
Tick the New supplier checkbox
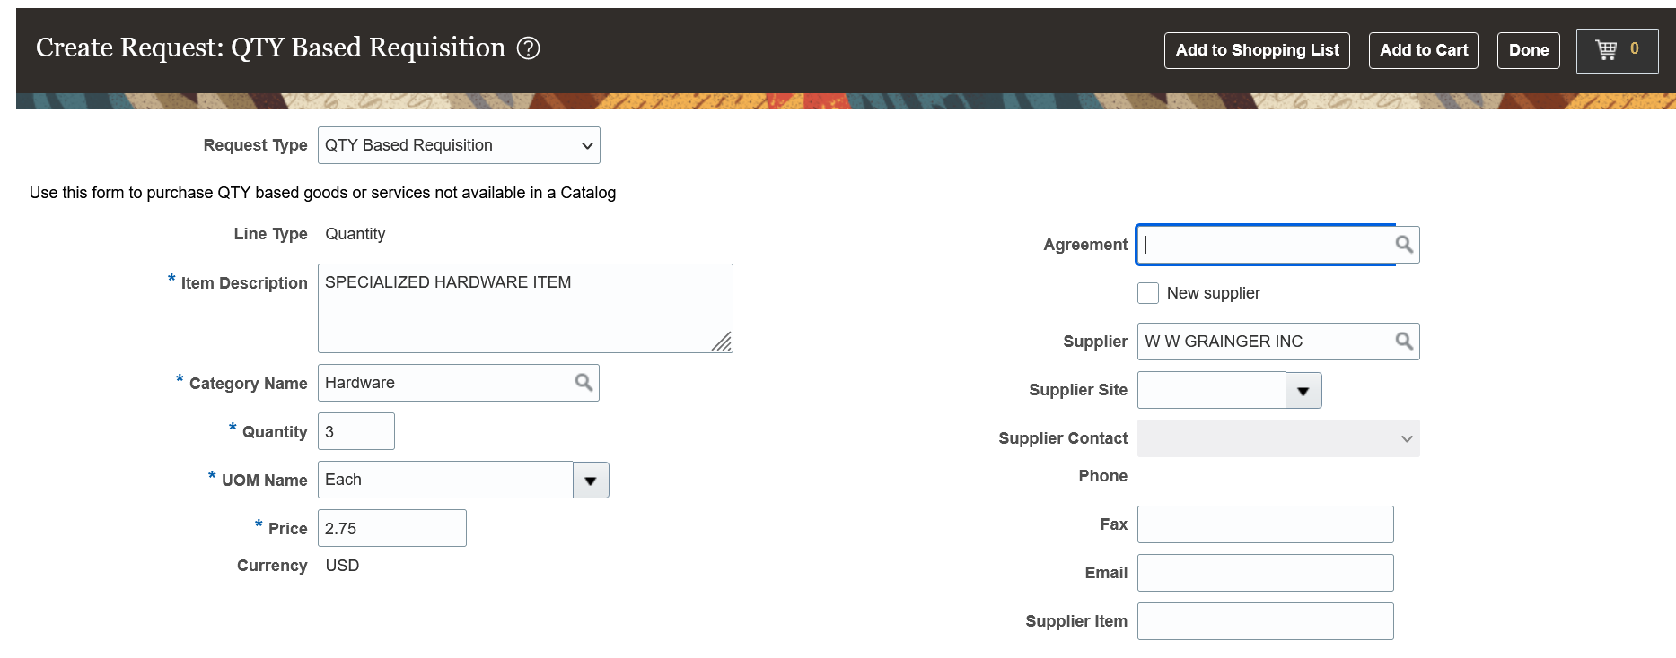(1148, 293)
